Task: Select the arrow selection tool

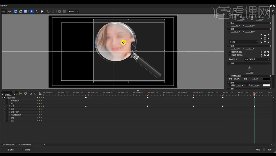Action: (x=32, y=11)
